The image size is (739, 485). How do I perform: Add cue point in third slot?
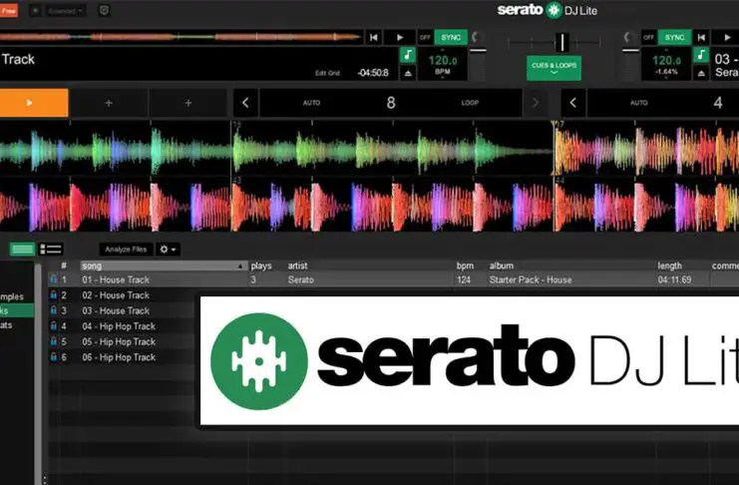[x=188, y=103]
